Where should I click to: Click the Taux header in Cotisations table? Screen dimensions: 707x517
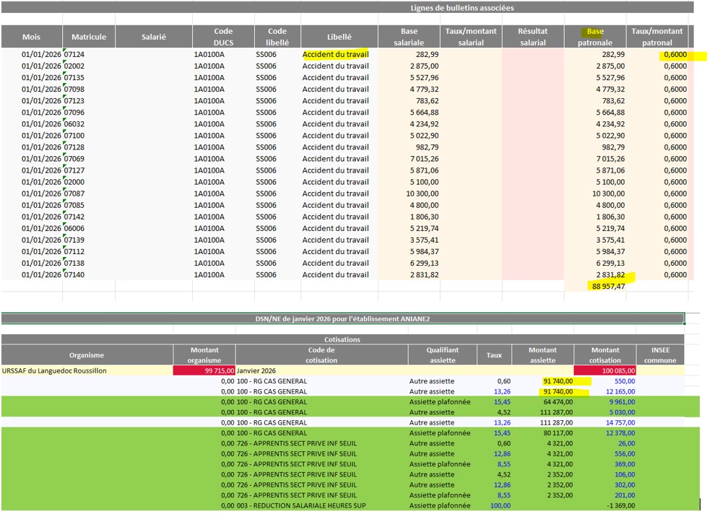(494, 355)
